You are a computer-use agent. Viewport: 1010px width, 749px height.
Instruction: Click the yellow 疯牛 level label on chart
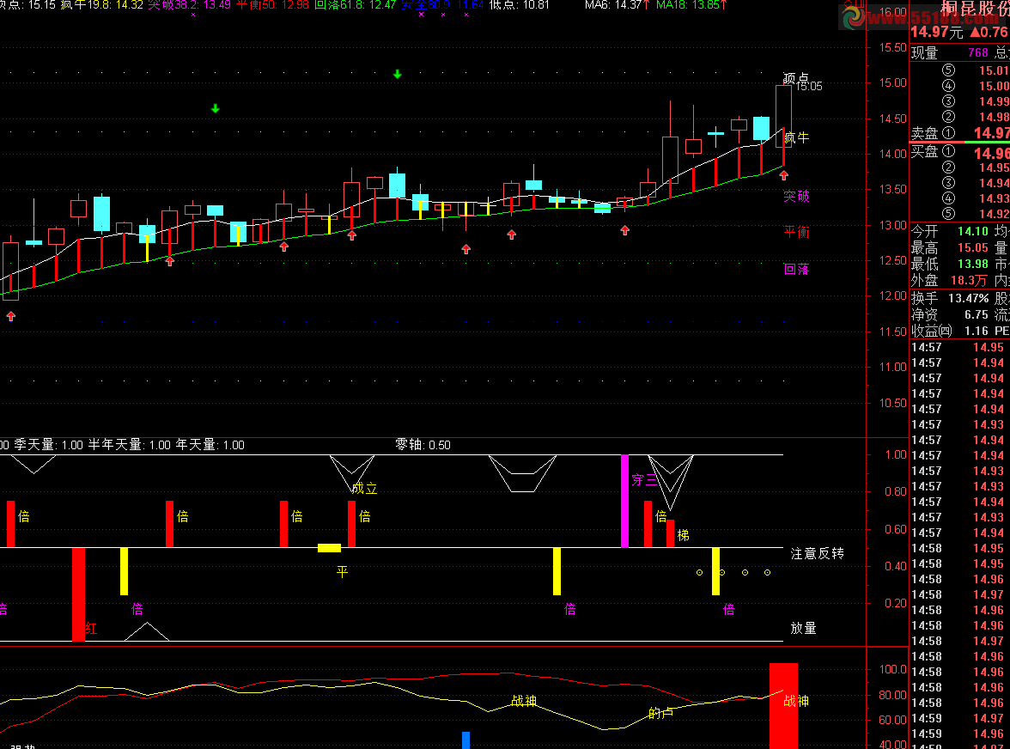pyautogui.click(x=796, y=137)
